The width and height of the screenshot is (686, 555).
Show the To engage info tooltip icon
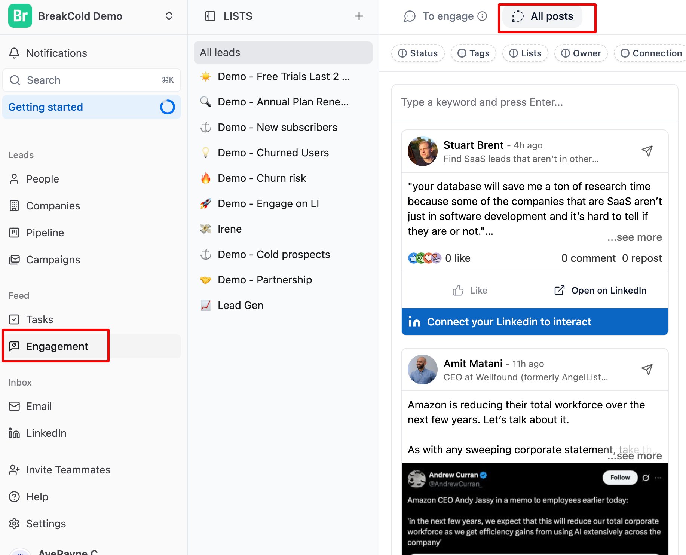point(483,16)
